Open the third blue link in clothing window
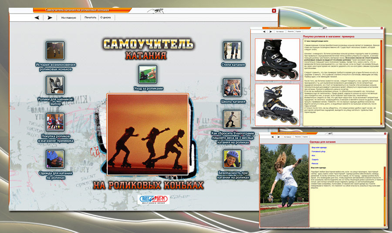The width and height of the screenshot is (392, 233). click(313, 156)
